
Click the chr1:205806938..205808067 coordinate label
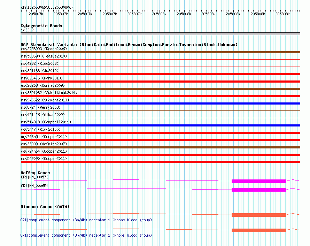[x=47, y=8]
